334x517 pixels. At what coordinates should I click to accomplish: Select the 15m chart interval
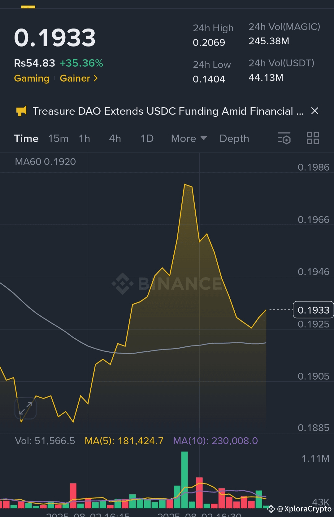click(58, 138)
